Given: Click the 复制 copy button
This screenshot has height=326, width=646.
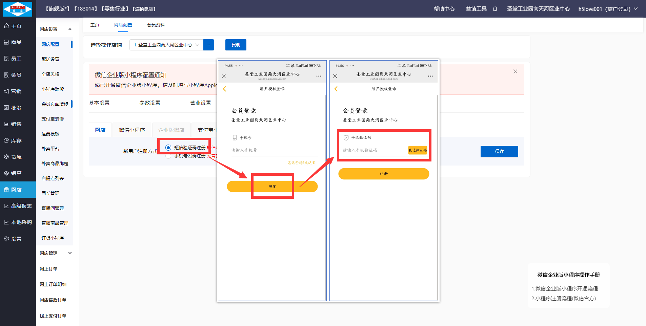Looking at the screenshot, I should point(236,45).
